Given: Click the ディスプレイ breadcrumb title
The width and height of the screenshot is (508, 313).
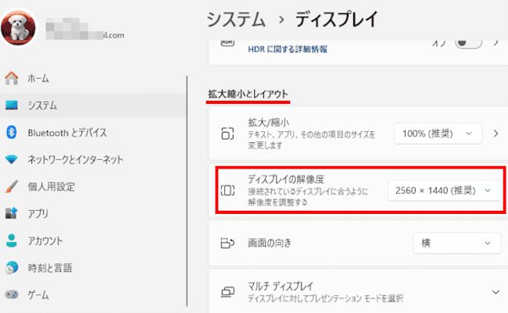Looking at the screenshot, I should (x=336, y=19).
